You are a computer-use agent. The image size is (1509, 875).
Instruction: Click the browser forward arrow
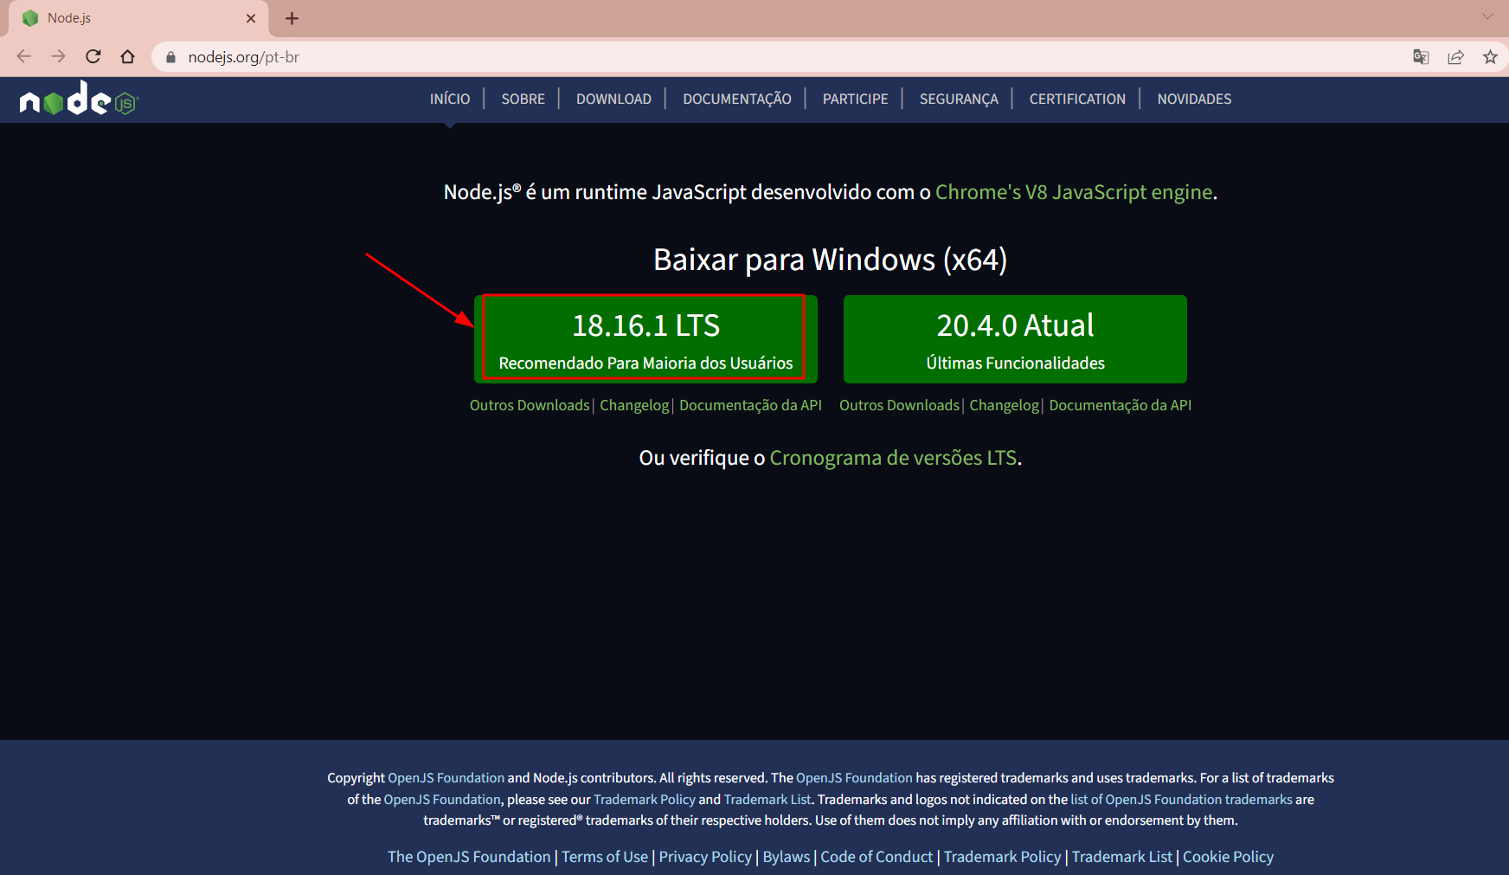tap(58, 57)
